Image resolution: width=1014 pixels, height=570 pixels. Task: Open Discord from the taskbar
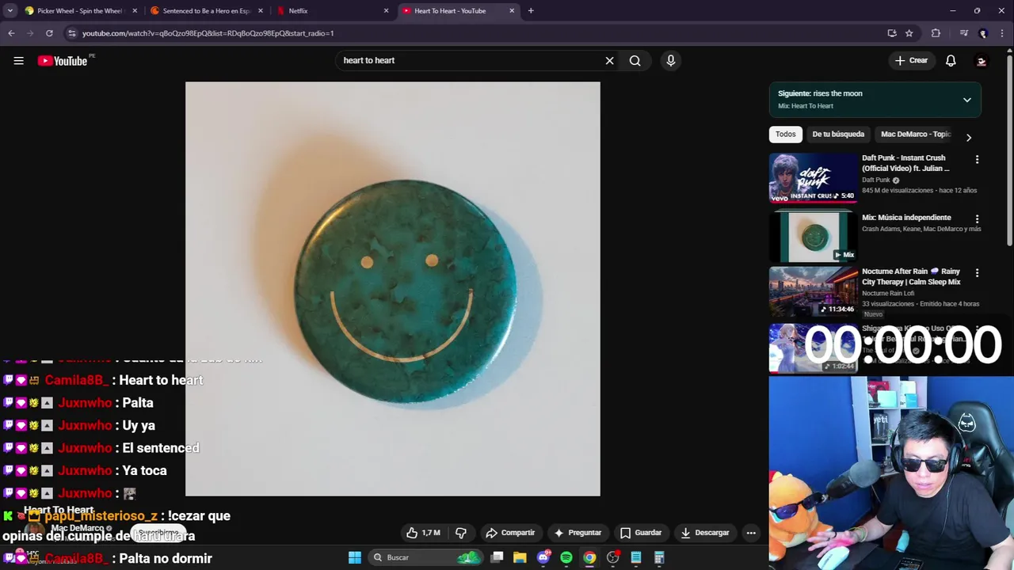[543, 557]
